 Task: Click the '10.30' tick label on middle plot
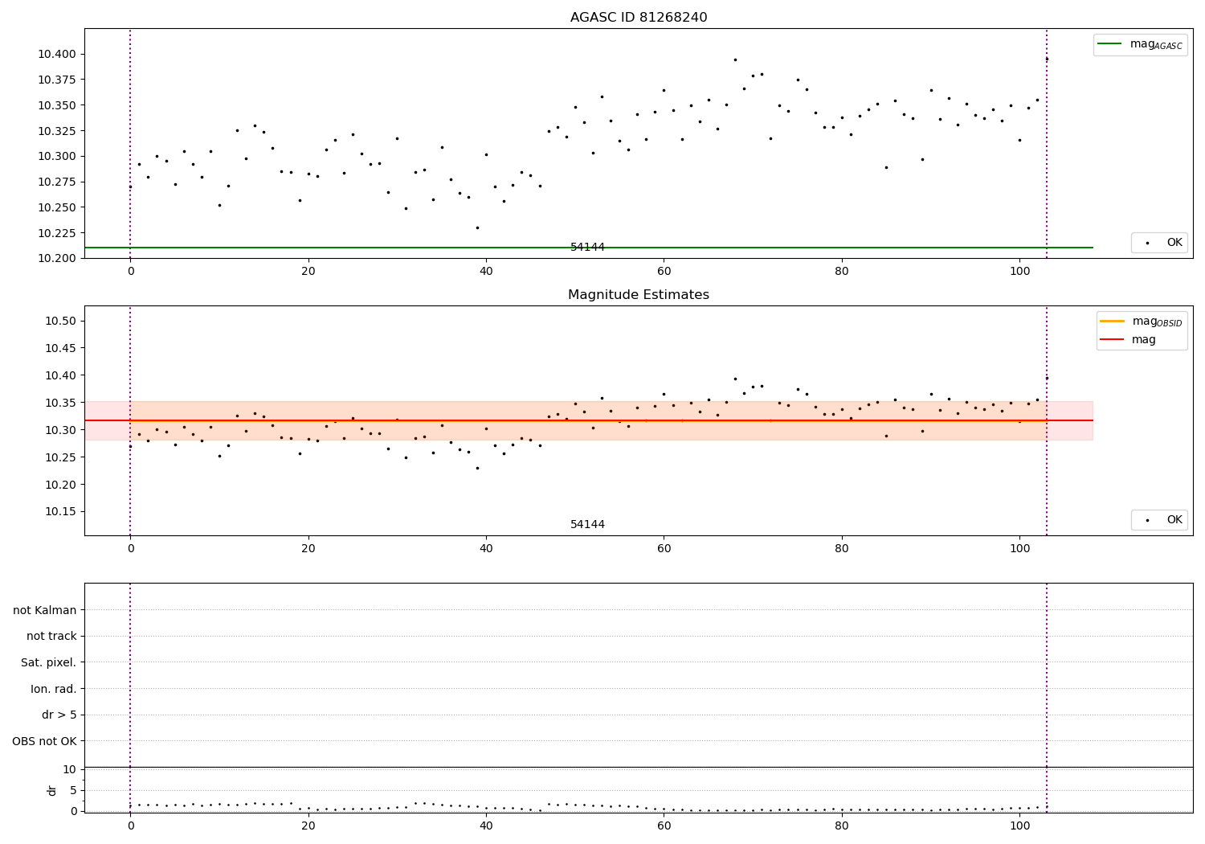[x=61, y=430]
